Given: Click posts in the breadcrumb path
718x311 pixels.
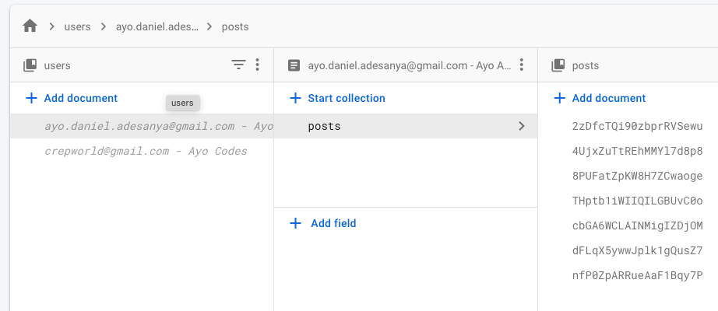Looking at the screenshot, I should [235, 26].
